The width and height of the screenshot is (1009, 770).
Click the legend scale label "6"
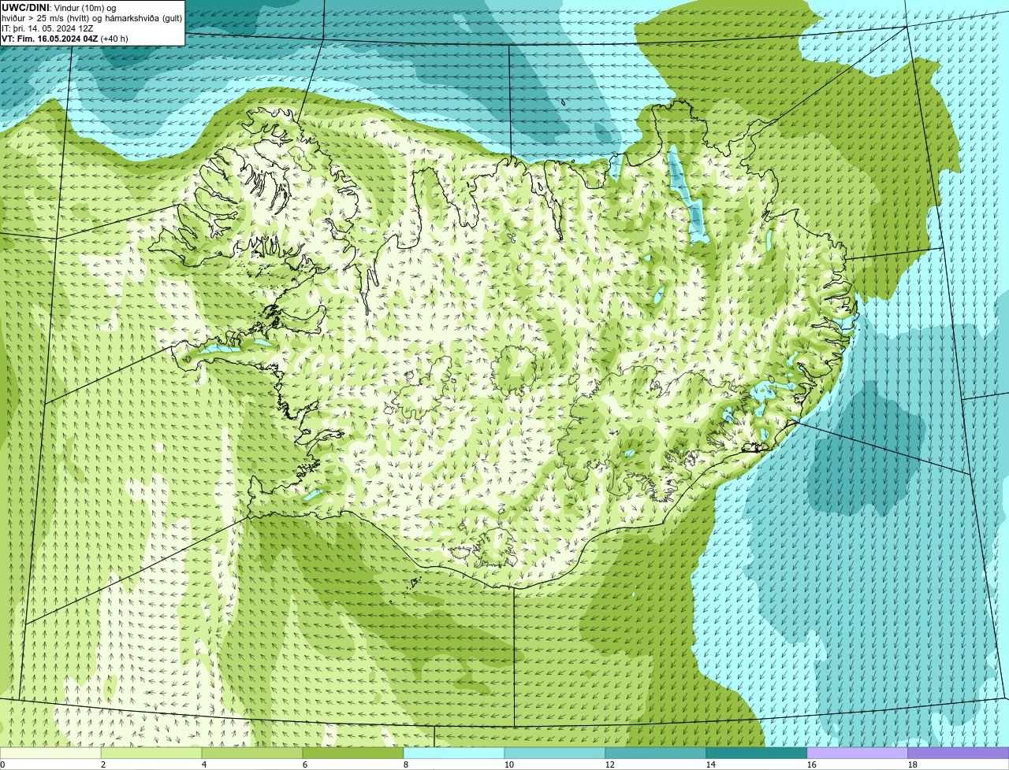[305, 764]
